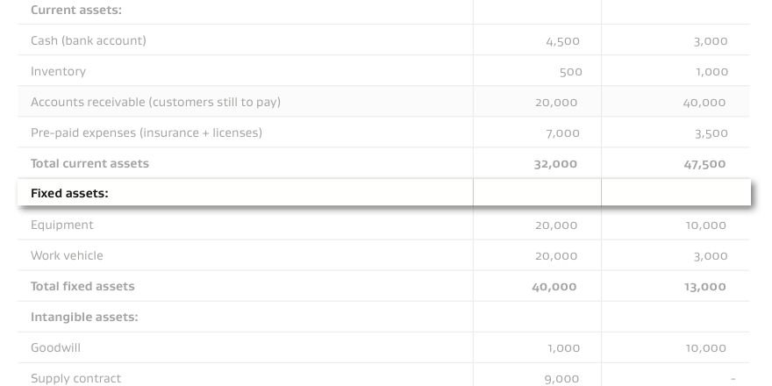
Task: Select the Pre-paid expenses row label
Action: pos(147,133)
